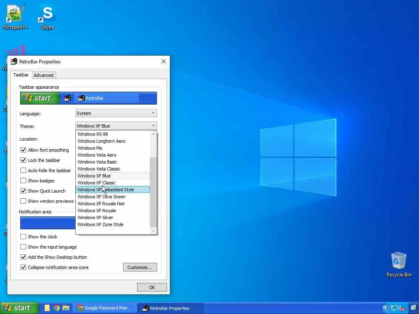Collapse the Theme combo box

(116, 126)
